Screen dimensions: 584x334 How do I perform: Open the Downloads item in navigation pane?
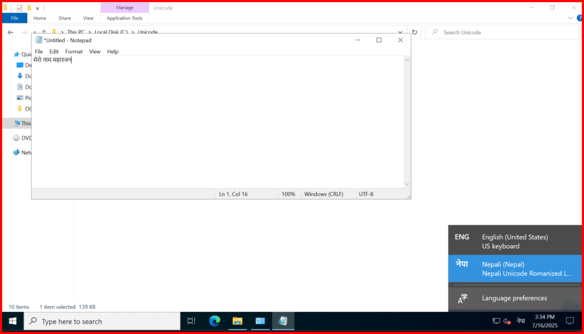pyautogui.click(x=24, y=76)
